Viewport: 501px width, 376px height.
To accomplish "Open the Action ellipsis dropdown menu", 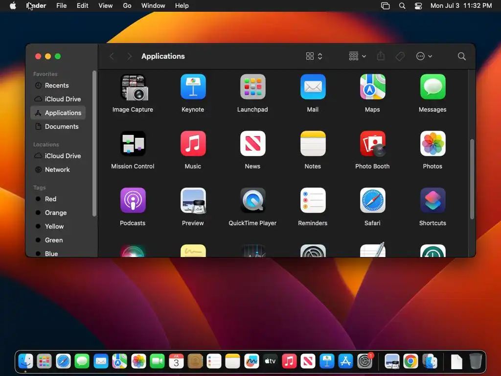I will point(424,56).
